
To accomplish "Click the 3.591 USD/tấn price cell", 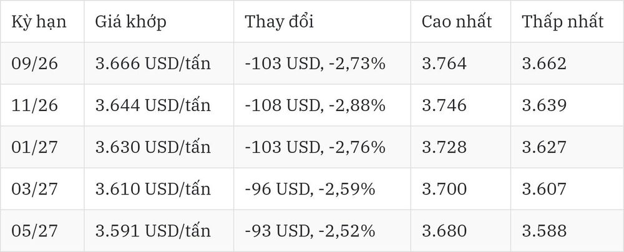I will coord(153,231).
